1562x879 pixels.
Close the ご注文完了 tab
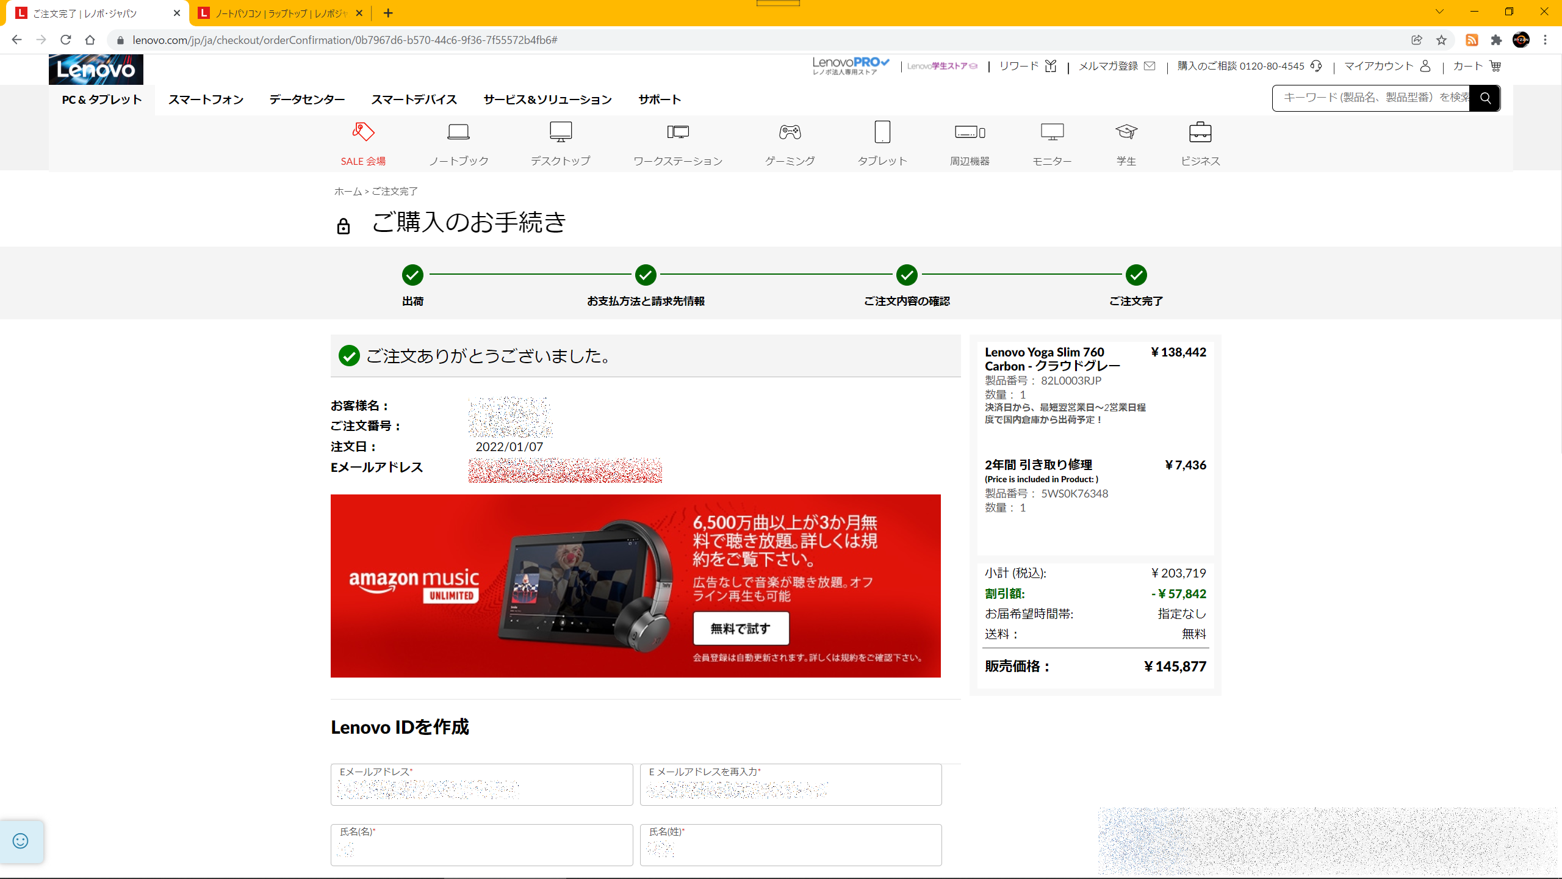tap(177, 13)
